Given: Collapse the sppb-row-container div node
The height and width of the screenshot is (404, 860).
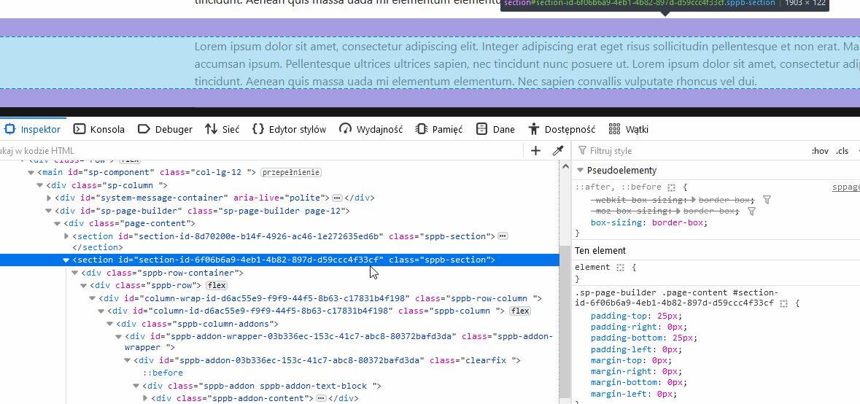Looking at the screenshot, I should point(75,273).
